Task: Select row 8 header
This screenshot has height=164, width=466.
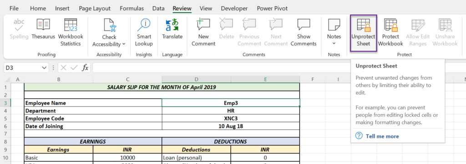Action: click(x=5, y=141)
